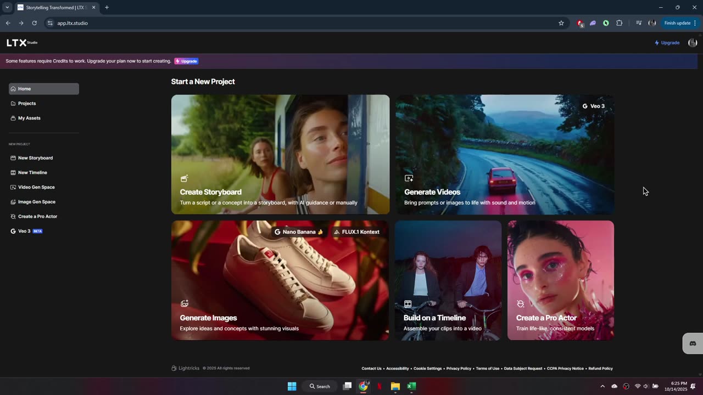
Task: Go back to the previous page
Action: [8, 23]
